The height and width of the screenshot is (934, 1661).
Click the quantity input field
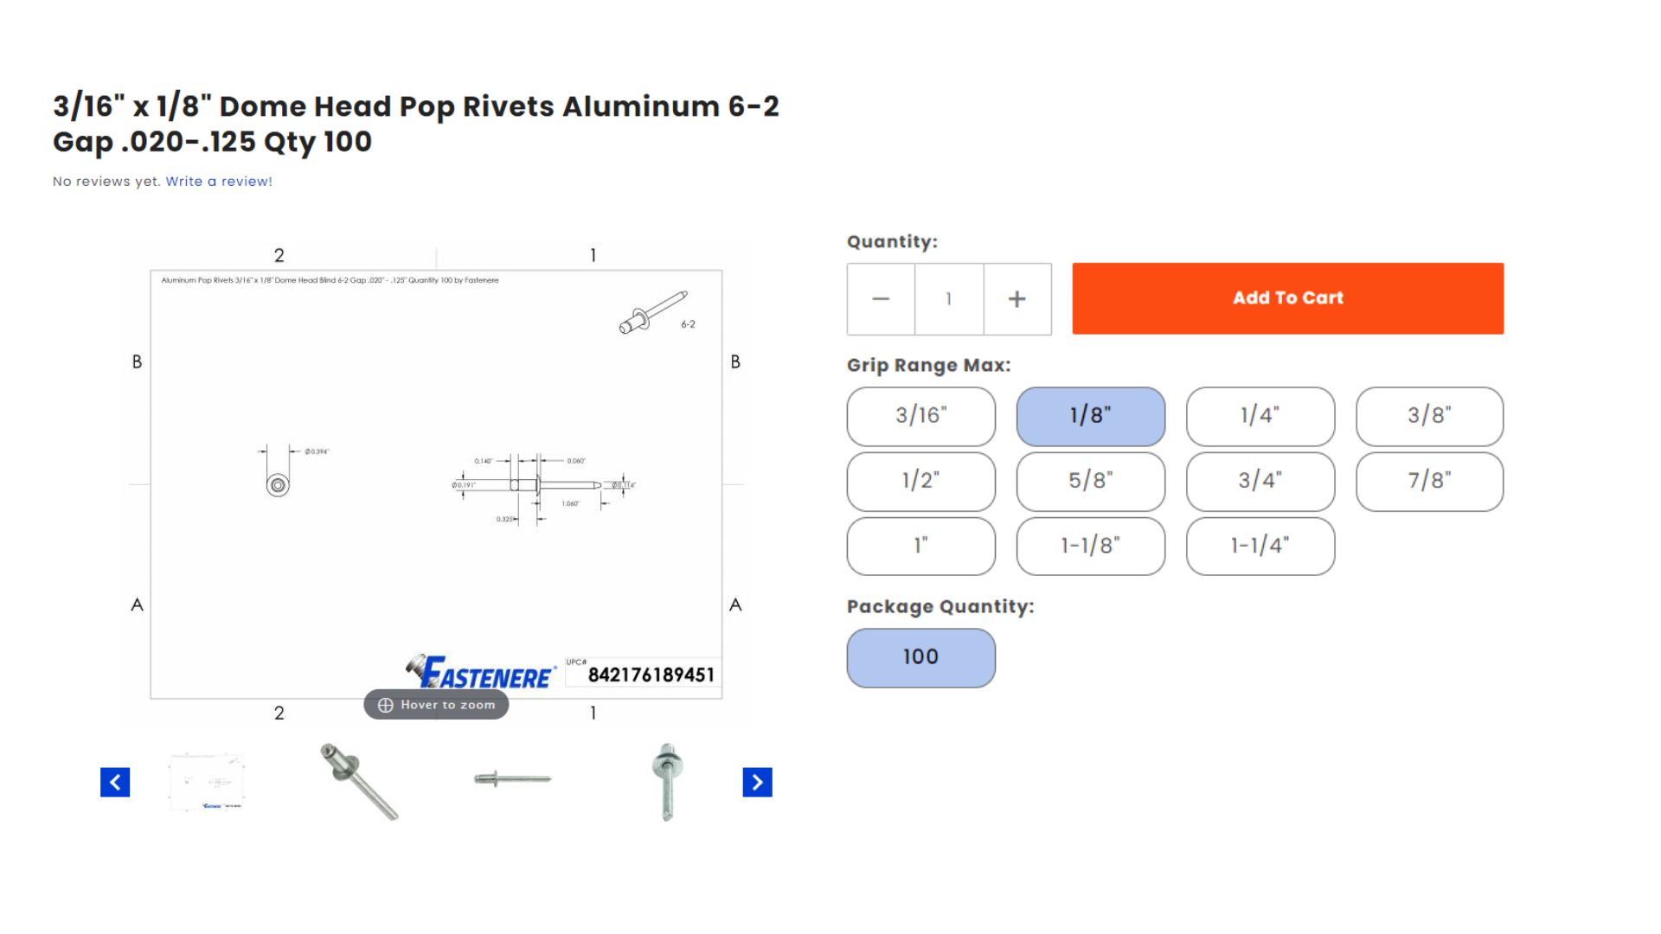click(948, 298)
